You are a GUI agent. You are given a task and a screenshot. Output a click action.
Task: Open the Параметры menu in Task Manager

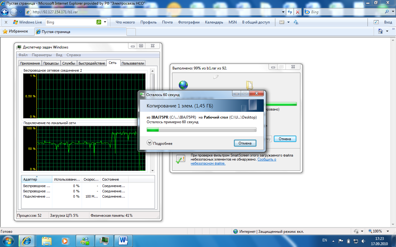point(41,55)
